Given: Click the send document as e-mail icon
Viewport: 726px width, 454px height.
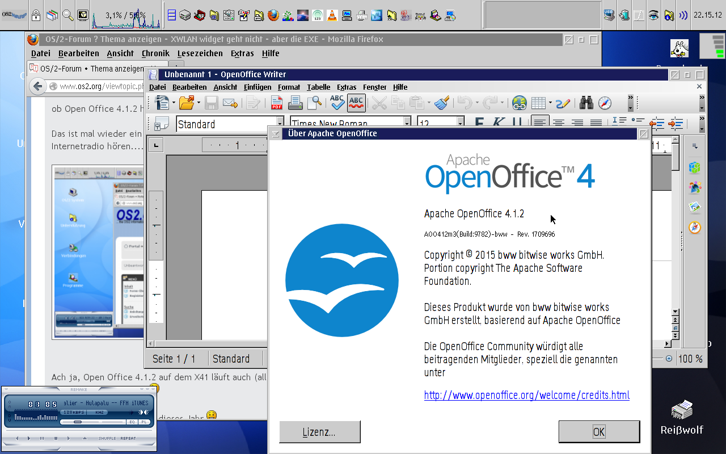Looking at the screenshot, I should tap(230, 103).
